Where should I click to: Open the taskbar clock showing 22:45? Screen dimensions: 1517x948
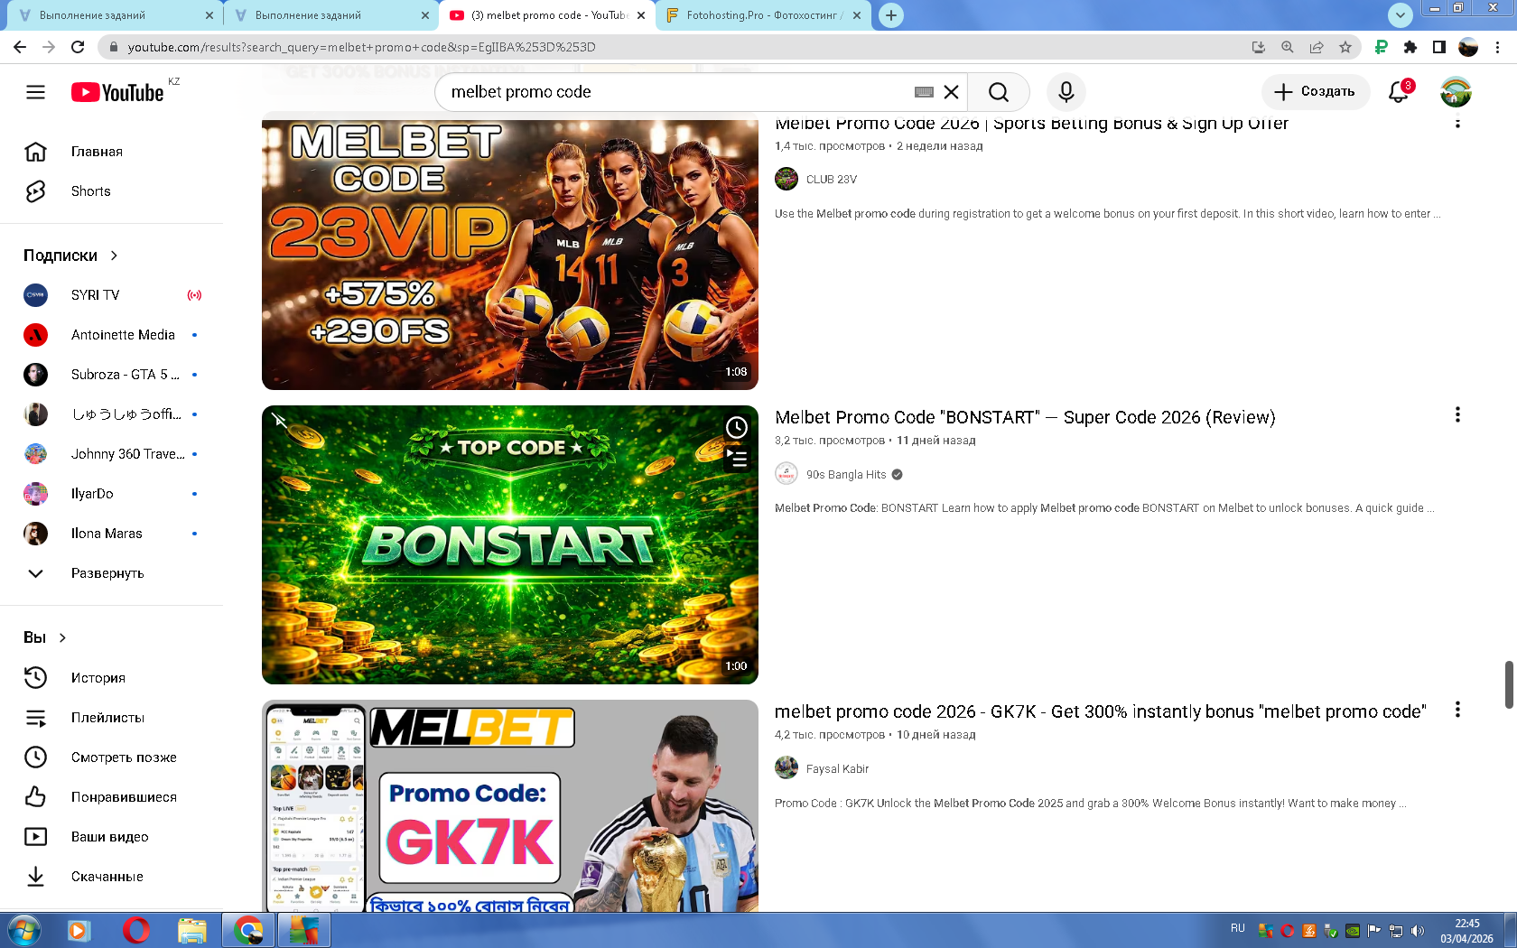click(x=1467, y=931)
